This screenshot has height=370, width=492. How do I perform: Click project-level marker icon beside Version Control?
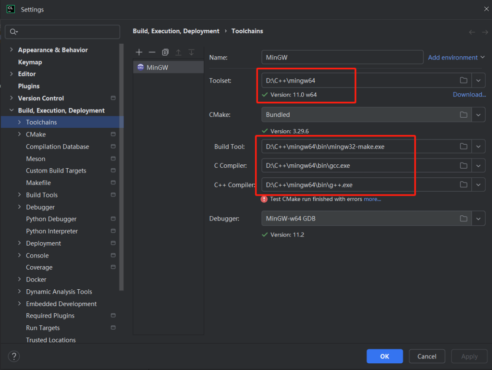[x=113, y=98]
